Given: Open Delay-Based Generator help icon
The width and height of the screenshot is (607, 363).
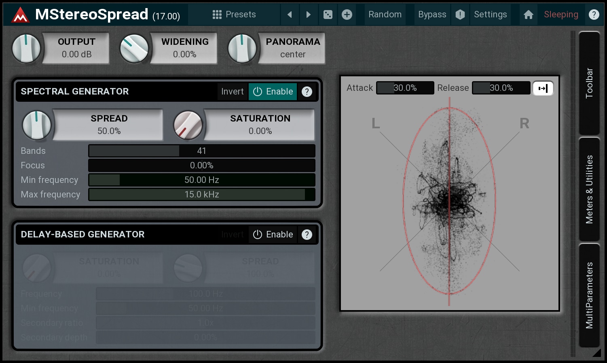Looking at the screenshot, I should click(x=307, y=235).
